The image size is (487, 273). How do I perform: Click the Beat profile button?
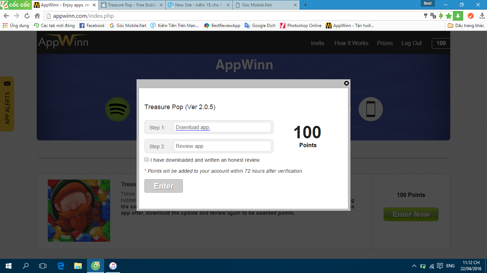(x=428, y=4)
